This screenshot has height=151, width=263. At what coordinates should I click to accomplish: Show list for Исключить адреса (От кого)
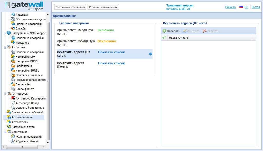pos(111,52)
